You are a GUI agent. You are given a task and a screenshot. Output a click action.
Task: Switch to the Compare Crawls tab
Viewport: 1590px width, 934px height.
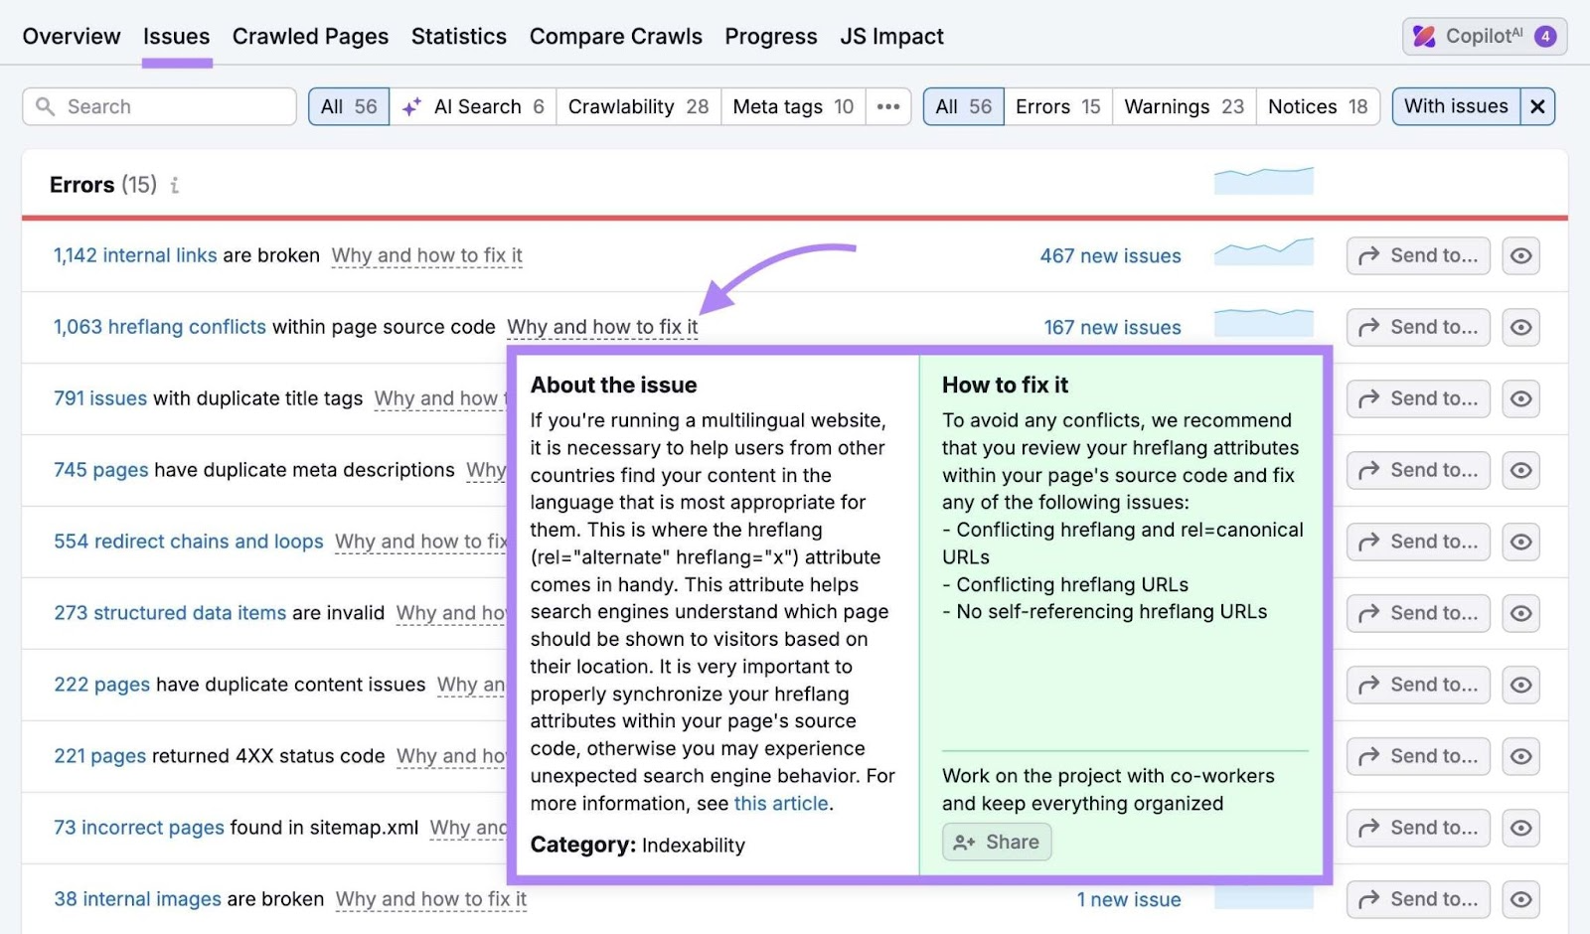pyautogui.click(x=616, y=36)
